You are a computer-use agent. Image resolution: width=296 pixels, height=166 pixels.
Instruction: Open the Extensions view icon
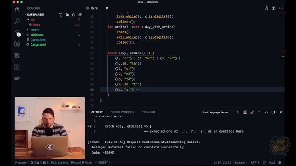[x=17, y=55]
